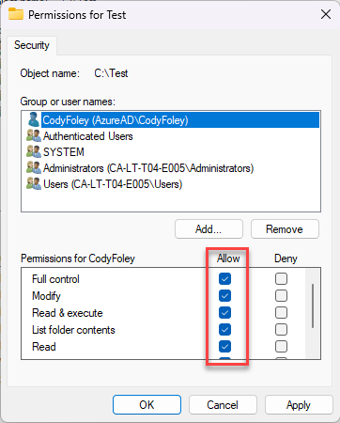Viewport: 340px width, 423px height.
Task: Uncheck Allow for Read permission
Action: point(224,346)
